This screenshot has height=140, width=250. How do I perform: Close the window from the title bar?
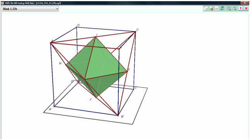point(245,3)
